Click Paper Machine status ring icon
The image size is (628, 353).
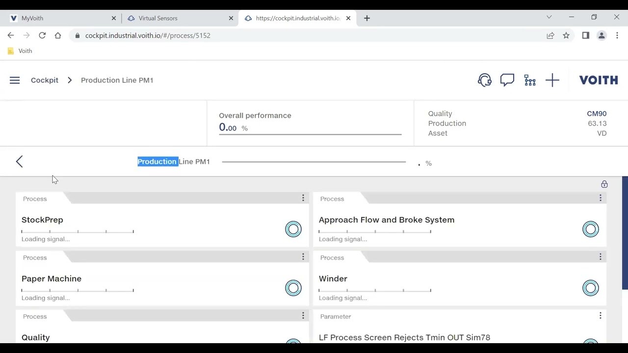[x=293, y=288]
